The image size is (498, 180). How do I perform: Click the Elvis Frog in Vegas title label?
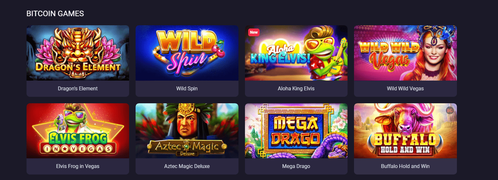(x=78, y=166)
